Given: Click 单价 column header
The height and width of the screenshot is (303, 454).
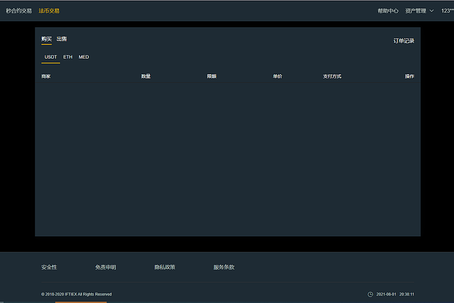Looking at the screenshot, I should 277,76.
